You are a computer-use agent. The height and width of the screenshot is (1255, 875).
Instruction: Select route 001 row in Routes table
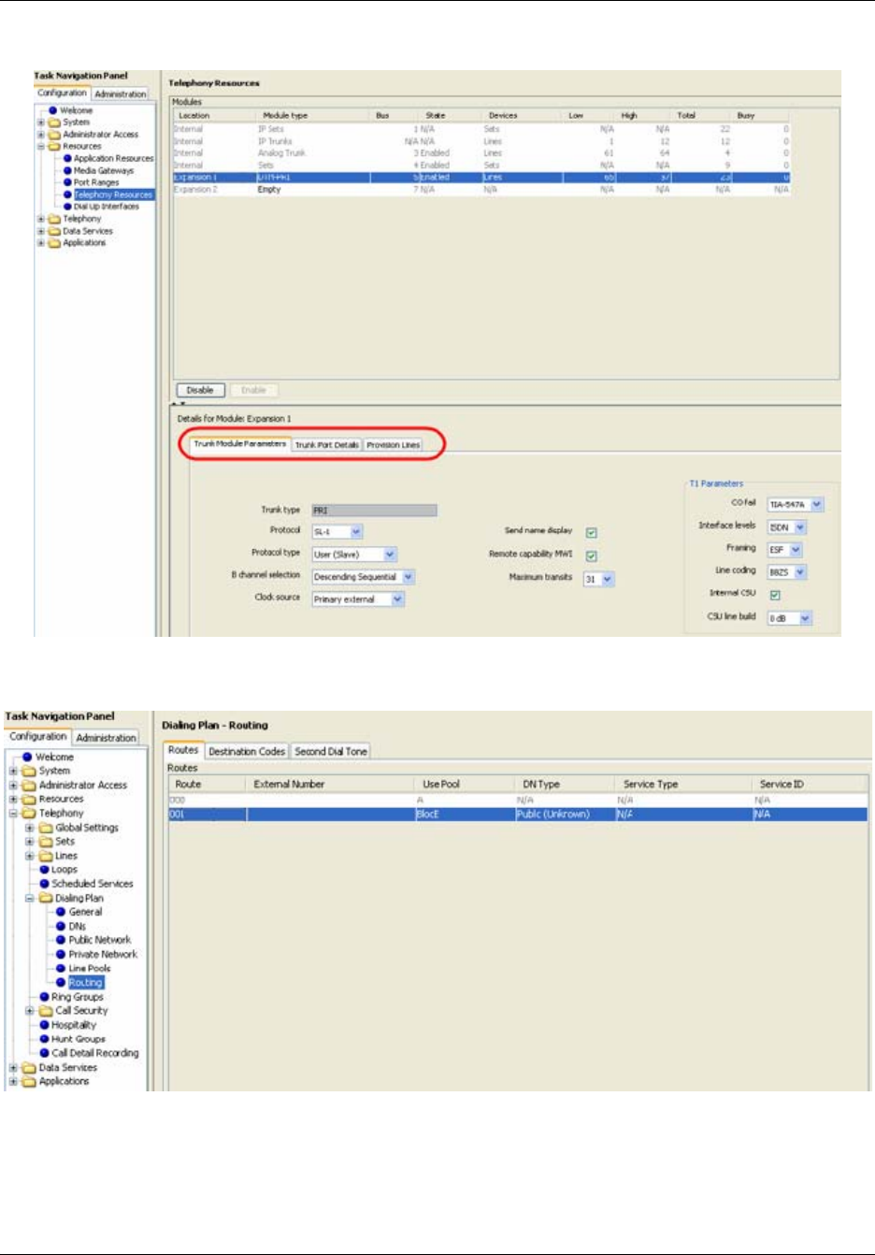tap(518, 815)
